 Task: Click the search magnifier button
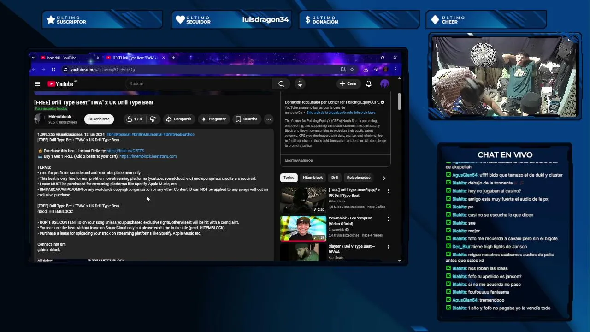281,83
